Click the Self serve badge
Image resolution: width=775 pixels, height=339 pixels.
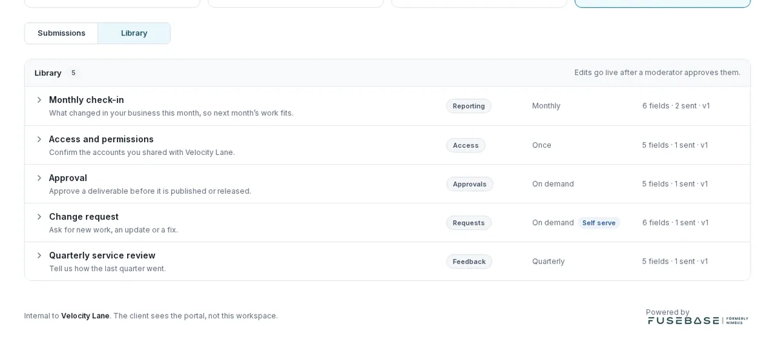(599, 223)
